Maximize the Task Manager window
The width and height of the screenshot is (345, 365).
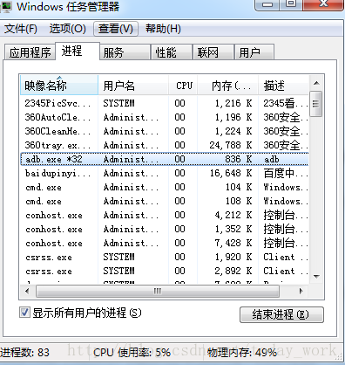coord(291,4)
